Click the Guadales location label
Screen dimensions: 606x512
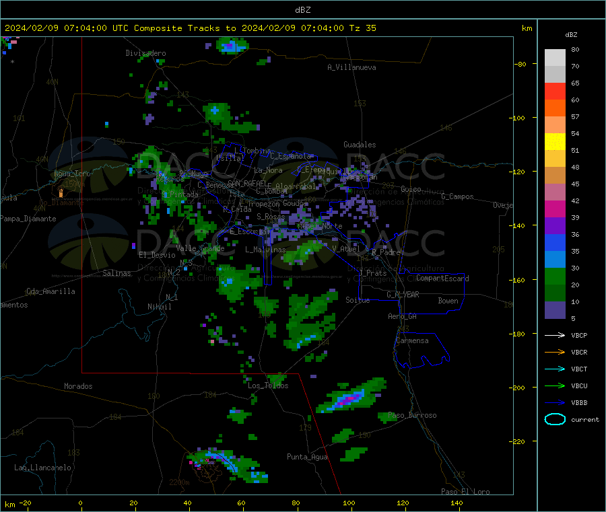tap(360, 145)
